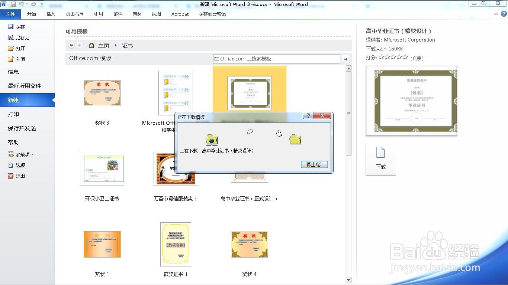Screen dimensions: 508x285
Task: Select the 奖状 3 template thumbnail
Action: (102, 93)
